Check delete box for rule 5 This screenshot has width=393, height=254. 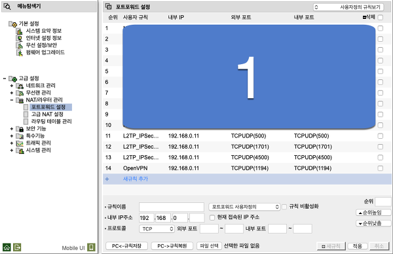click(x=380, y=71)
